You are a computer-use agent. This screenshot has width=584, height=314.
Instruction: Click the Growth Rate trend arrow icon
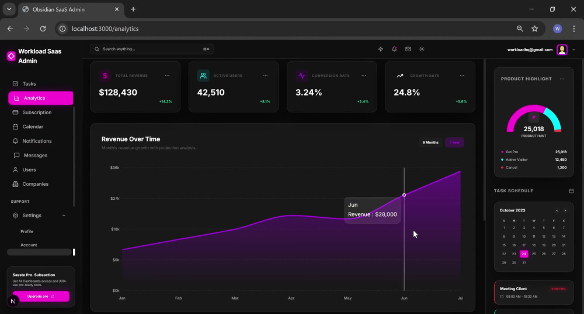(400, 75)
